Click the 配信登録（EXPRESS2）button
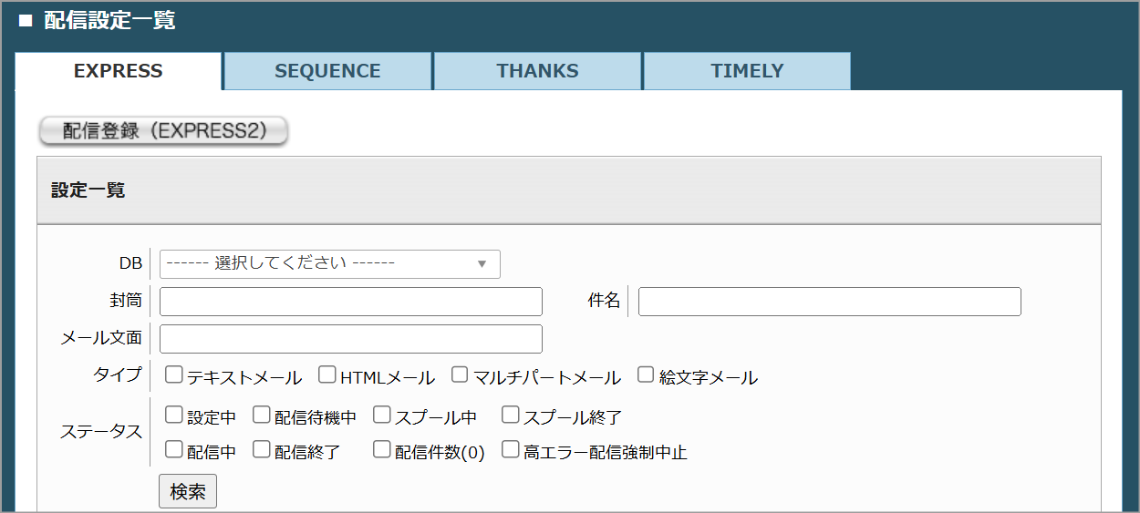Screen dimensions: 1140x513 (163, 131)
